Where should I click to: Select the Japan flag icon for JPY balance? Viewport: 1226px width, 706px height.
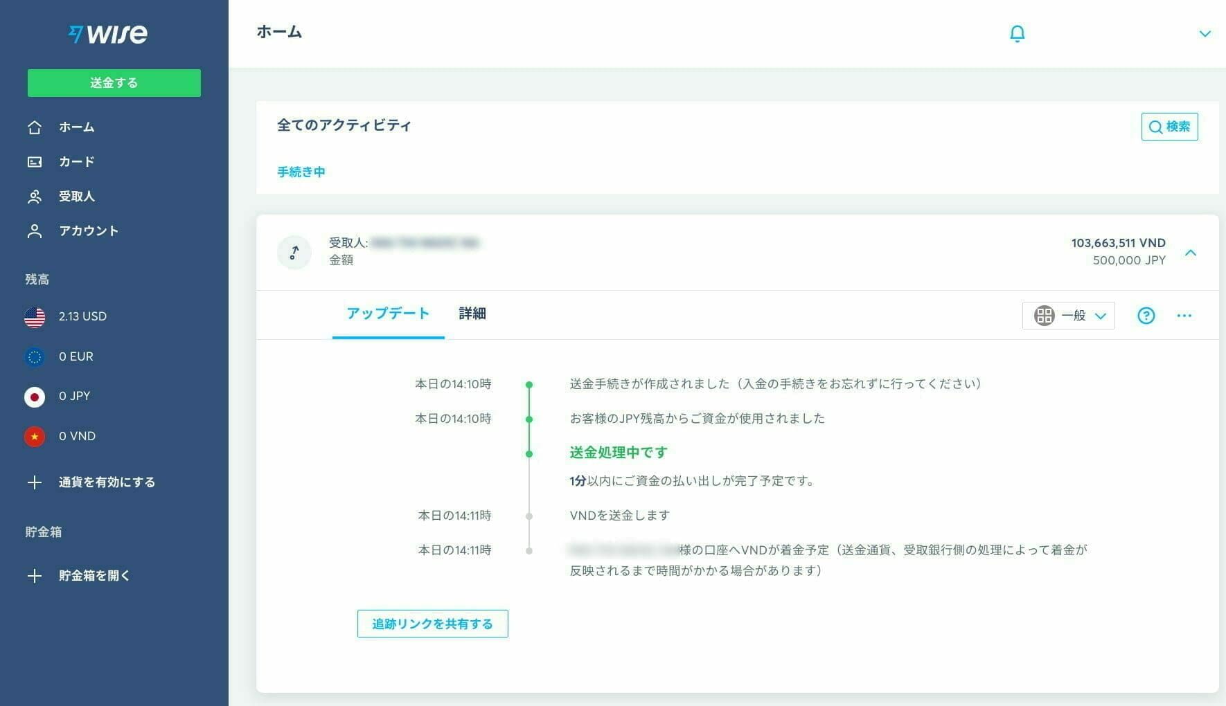(35, 397)
